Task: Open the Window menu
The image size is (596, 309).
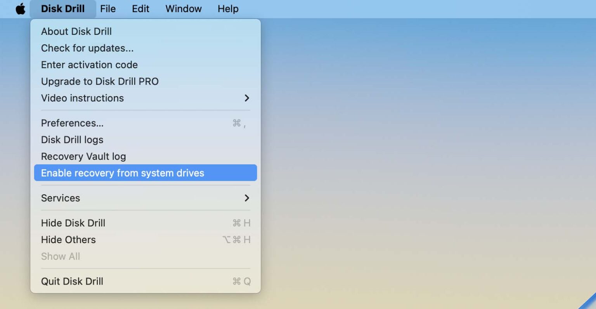Action: tap(183, 9)
